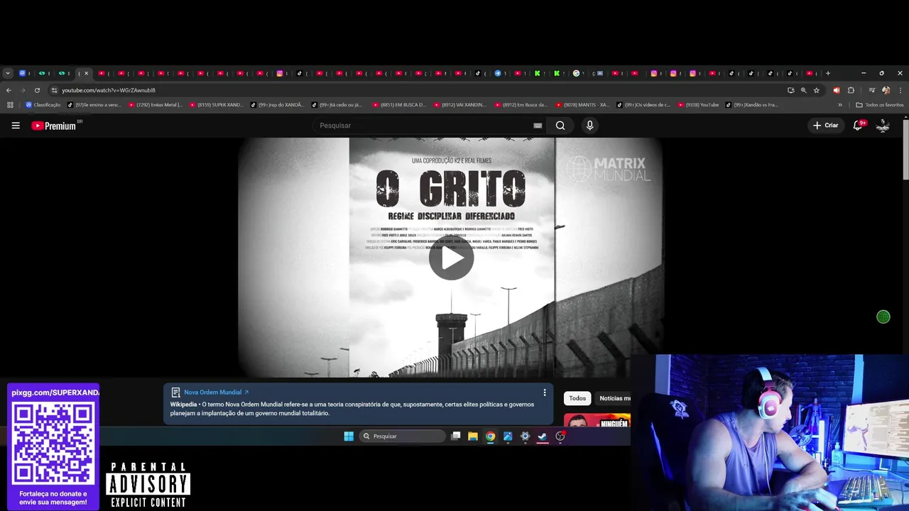Open the tab search dropdown
909x511 pixels.
point(8,73)
